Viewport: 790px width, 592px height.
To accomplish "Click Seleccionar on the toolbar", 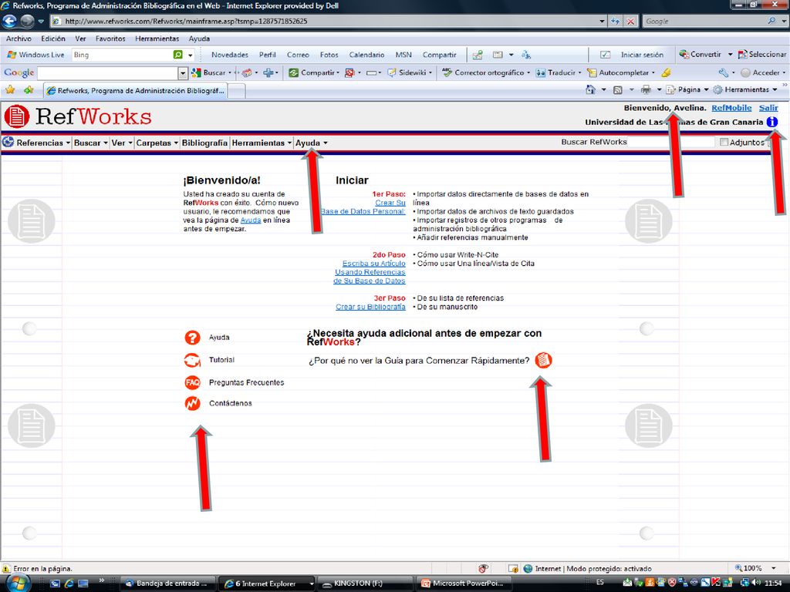I will click(x=761, y=55).
